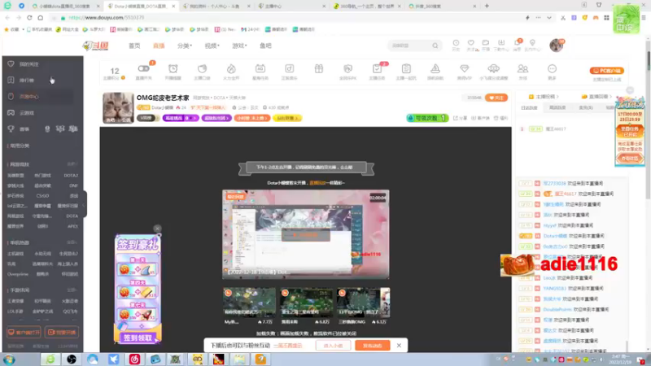Open streamer submissions link in right panel

click(544, 96)
